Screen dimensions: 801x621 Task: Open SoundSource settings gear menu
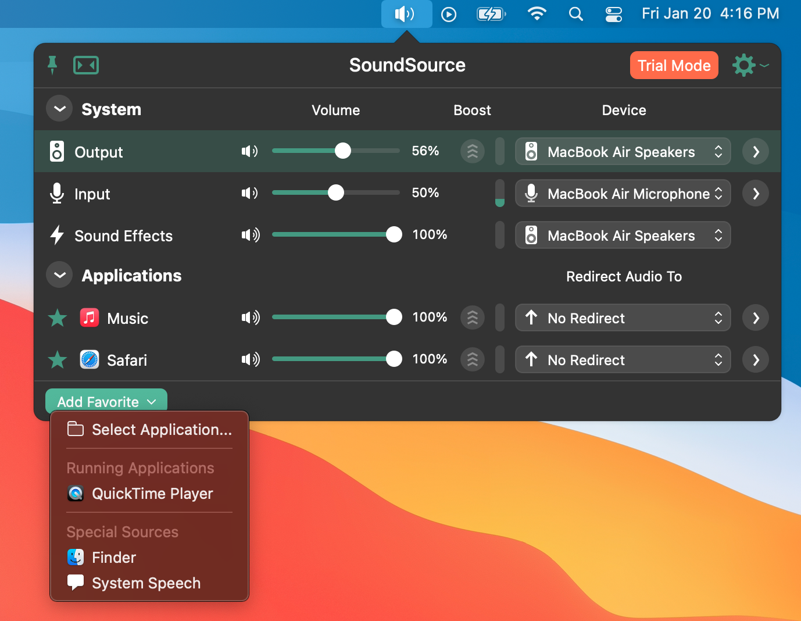[x=750, y=65]
